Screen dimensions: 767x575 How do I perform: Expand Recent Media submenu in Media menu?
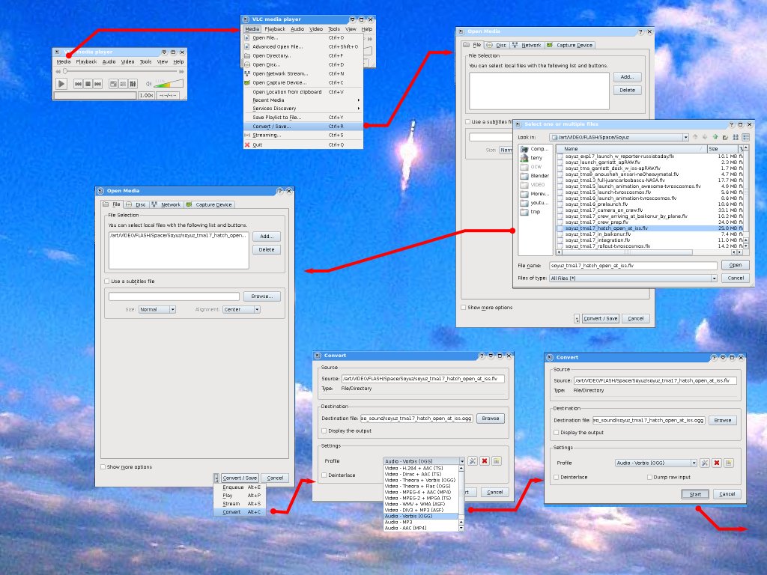303,100
